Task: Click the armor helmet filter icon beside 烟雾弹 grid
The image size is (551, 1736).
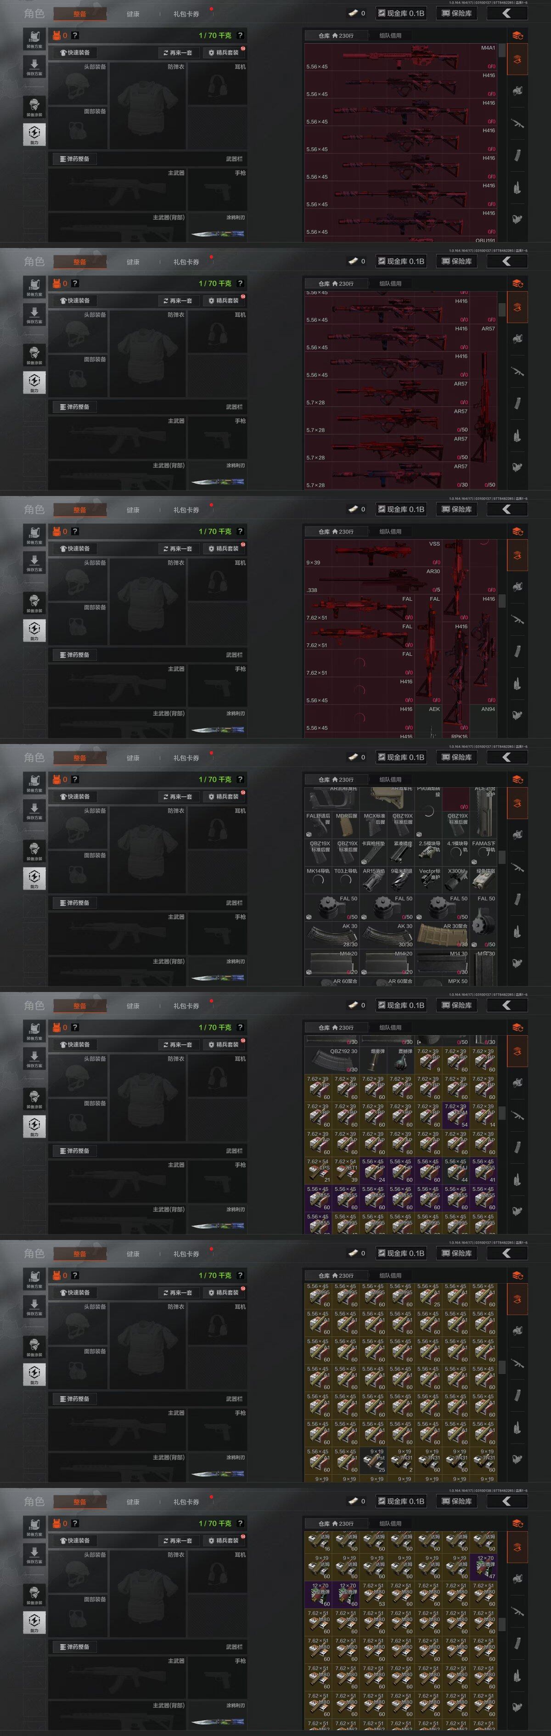Action: click(517, 1082)
